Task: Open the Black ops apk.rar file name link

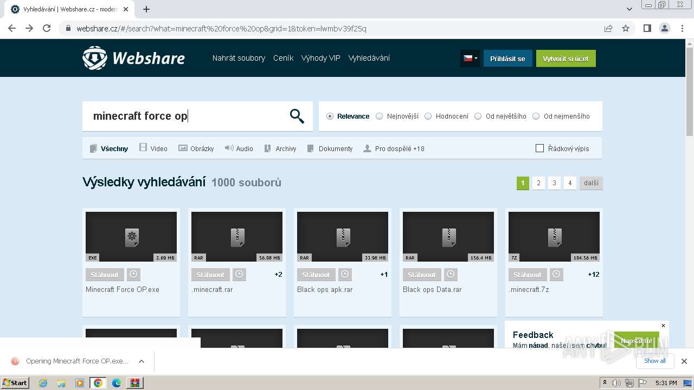Action: tap(325, 290)
